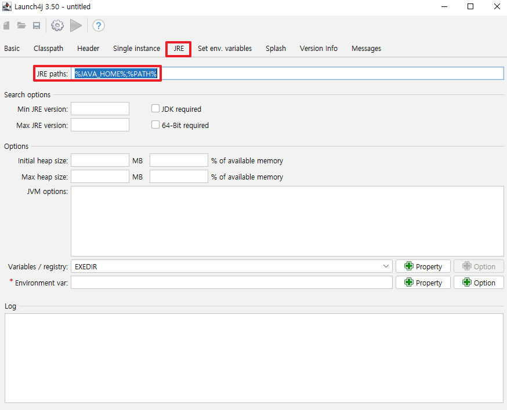This screenshot has height=410, width=507.
Task: Focus the Min JRE version field
Action: click(100, 109)
